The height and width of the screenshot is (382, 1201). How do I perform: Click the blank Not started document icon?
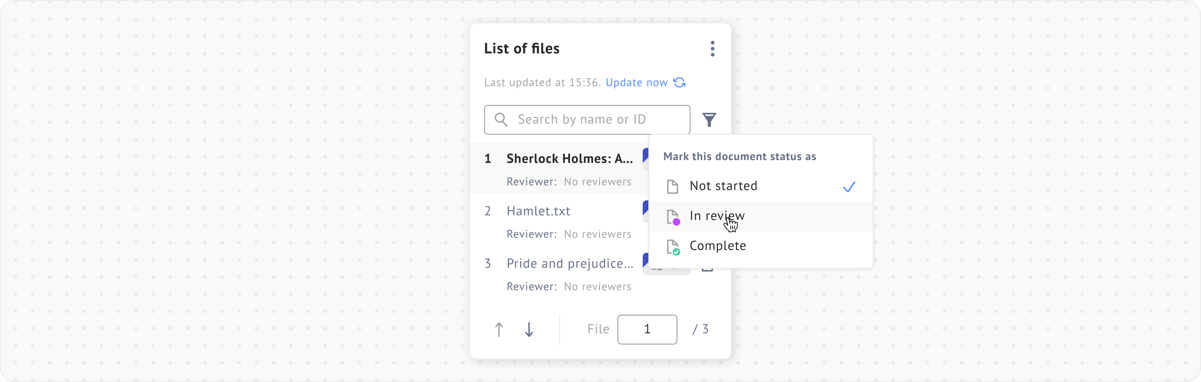(x=672, y=186)
